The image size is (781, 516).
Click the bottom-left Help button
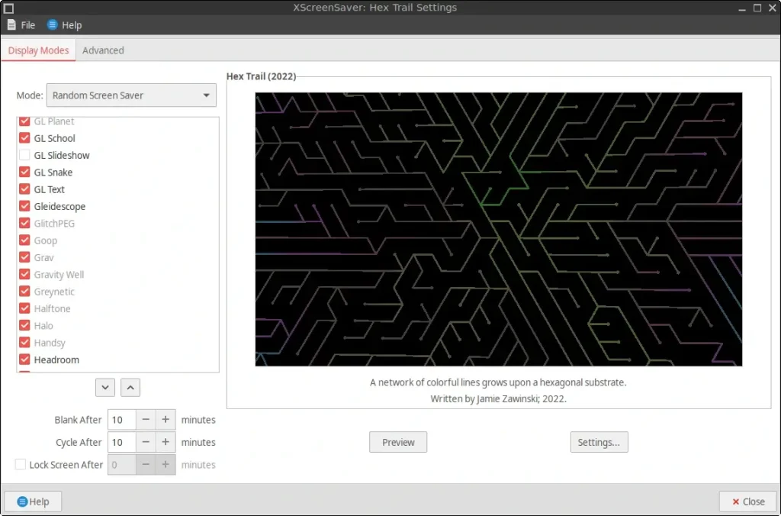tap(33, 501)
